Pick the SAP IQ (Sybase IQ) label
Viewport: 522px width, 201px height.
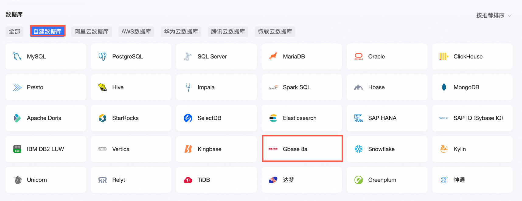click(479, 118)
